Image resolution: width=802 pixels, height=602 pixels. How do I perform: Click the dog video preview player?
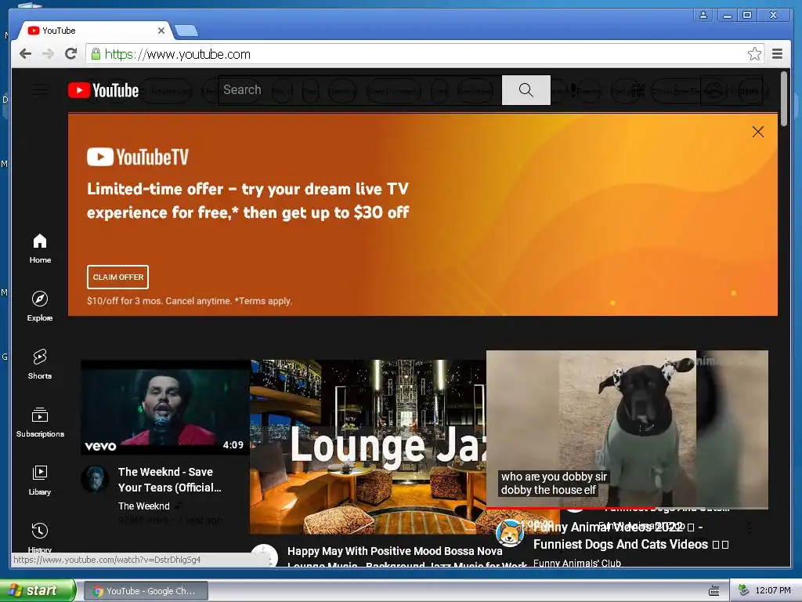coord(627,429)
